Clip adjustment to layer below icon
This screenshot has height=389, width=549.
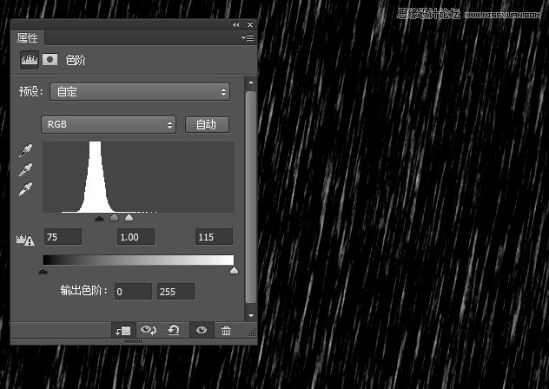(x=123, y=330)
